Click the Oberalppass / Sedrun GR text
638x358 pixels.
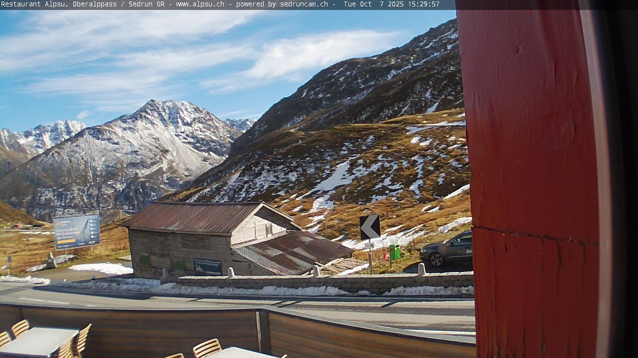119,4
